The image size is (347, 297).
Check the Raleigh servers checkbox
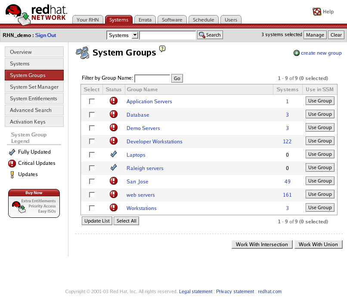pyautogui.click(x=92, y=168)
